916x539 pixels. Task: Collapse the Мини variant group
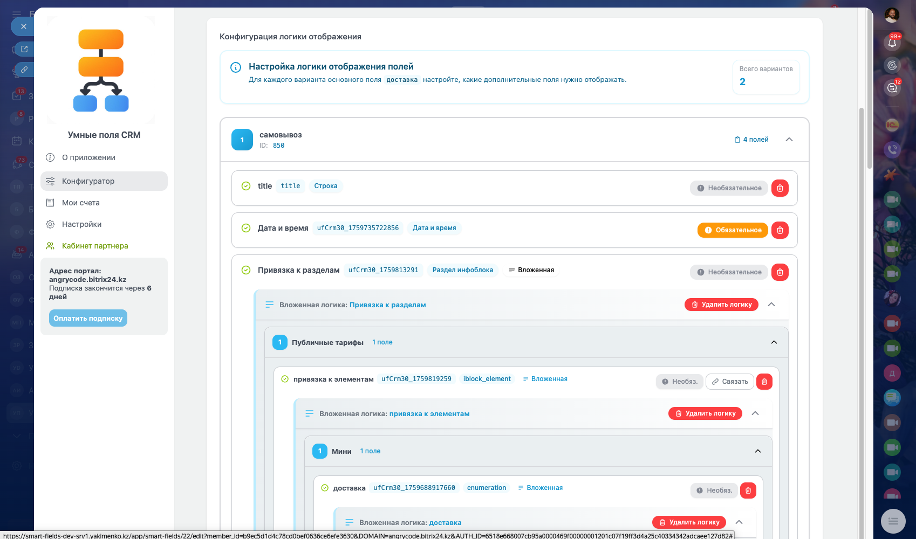pyautogui.click(x=757, y=451)
